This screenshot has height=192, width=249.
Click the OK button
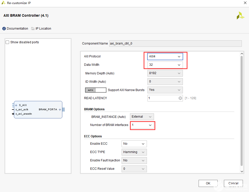208,183
